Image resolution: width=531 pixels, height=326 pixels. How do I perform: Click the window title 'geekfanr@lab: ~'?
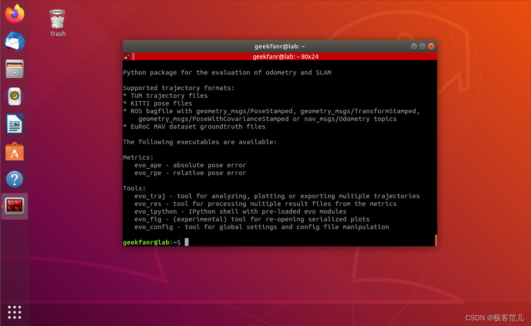click(x=279, y=46)
